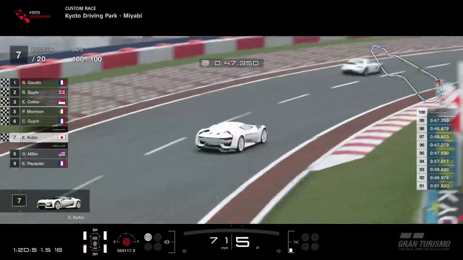This screenshot has width=463, height=260.
Task: Click the lit indicator left of speedometer
Action: (148, 237)
